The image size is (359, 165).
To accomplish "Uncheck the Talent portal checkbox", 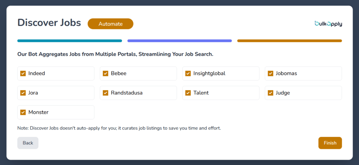I will (188, 93).
